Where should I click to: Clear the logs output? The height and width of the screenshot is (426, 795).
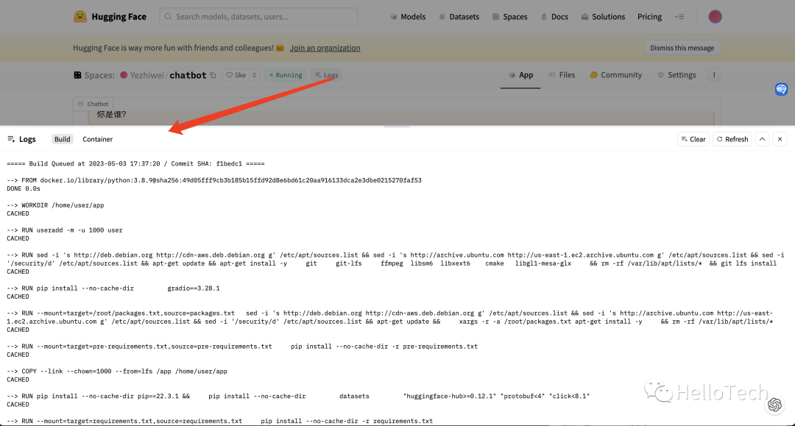click(x=693, y=139)
